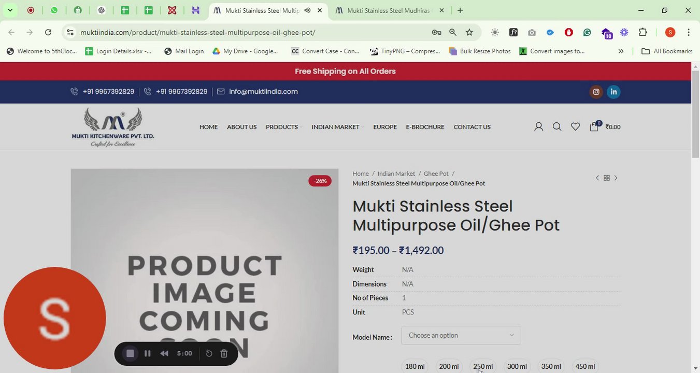Click the Indian Market breadcrumb
The width and height of the screenshot is (700, 373).
[x=396, y=174]
